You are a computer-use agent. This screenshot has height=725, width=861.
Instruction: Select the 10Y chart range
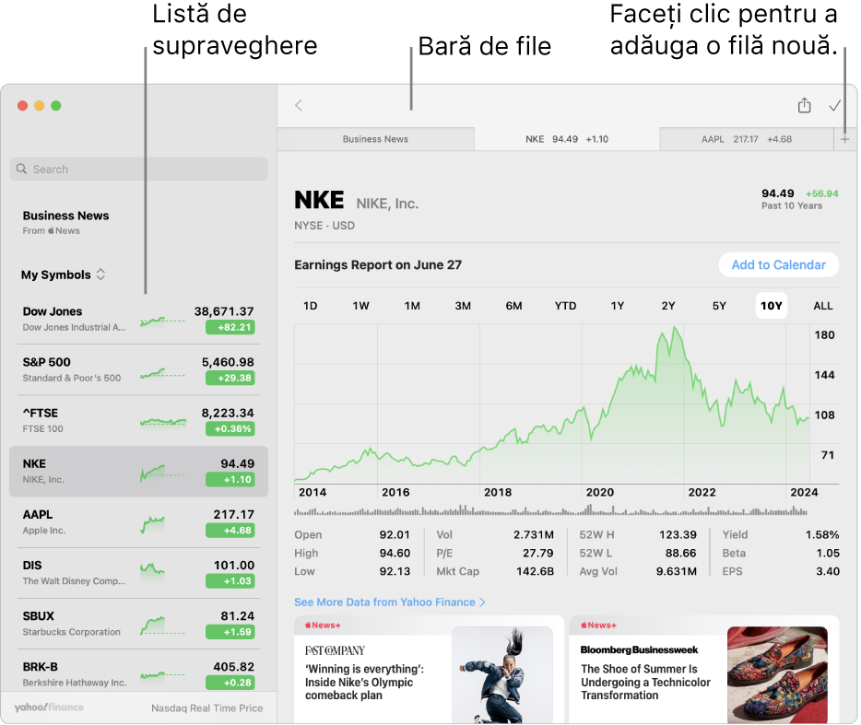click(771, 306)
